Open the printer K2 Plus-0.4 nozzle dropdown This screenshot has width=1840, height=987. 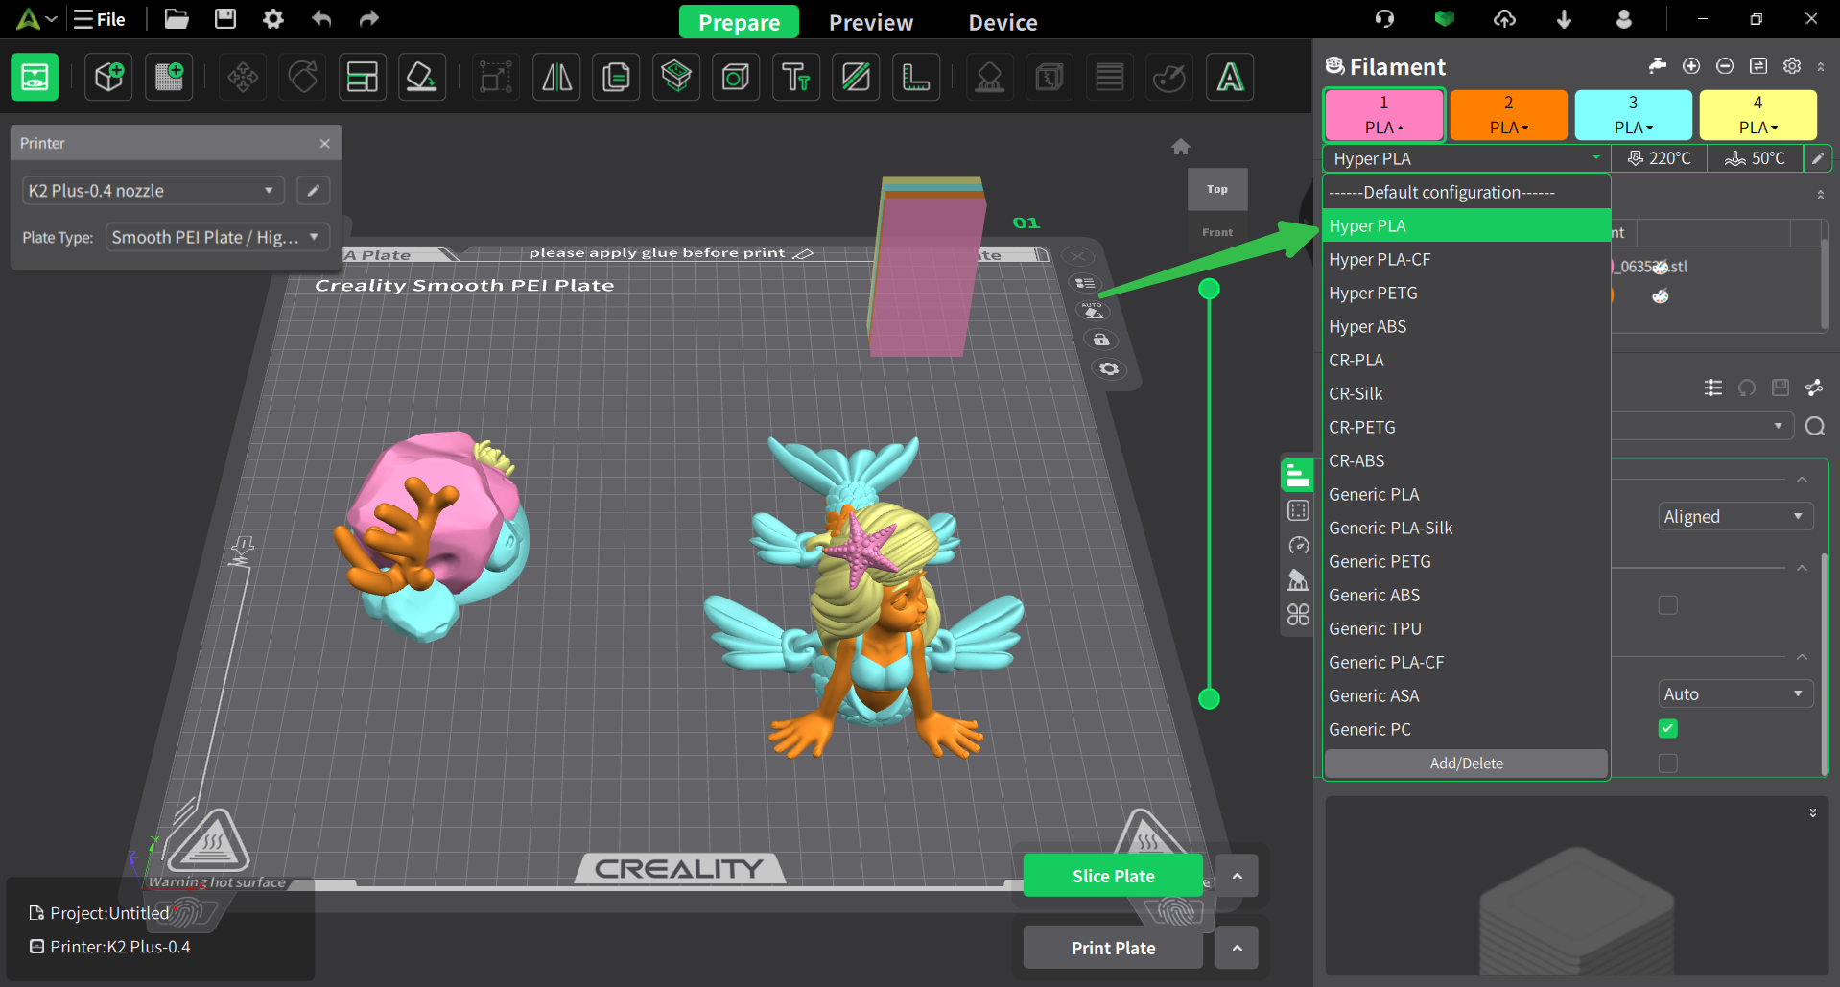tap(152, 191)
